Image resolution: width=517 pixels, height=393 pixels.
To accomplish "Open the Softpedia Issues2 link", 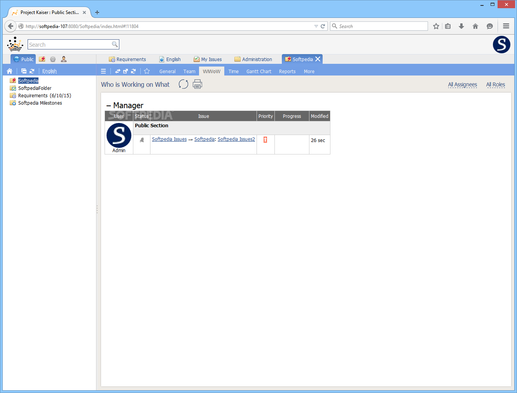I will (x=236, y=139).
